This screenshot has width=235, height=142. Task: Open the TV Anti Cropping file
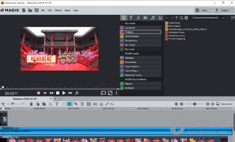click(175, 39)
